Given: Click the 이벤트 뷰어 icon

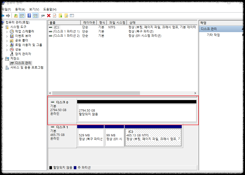Looking at the screenshot, I should coord(12,36).
